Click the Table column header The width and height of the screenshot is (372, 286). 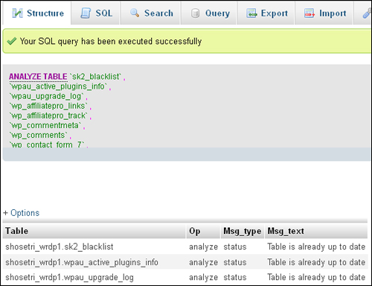coord(94,231)
